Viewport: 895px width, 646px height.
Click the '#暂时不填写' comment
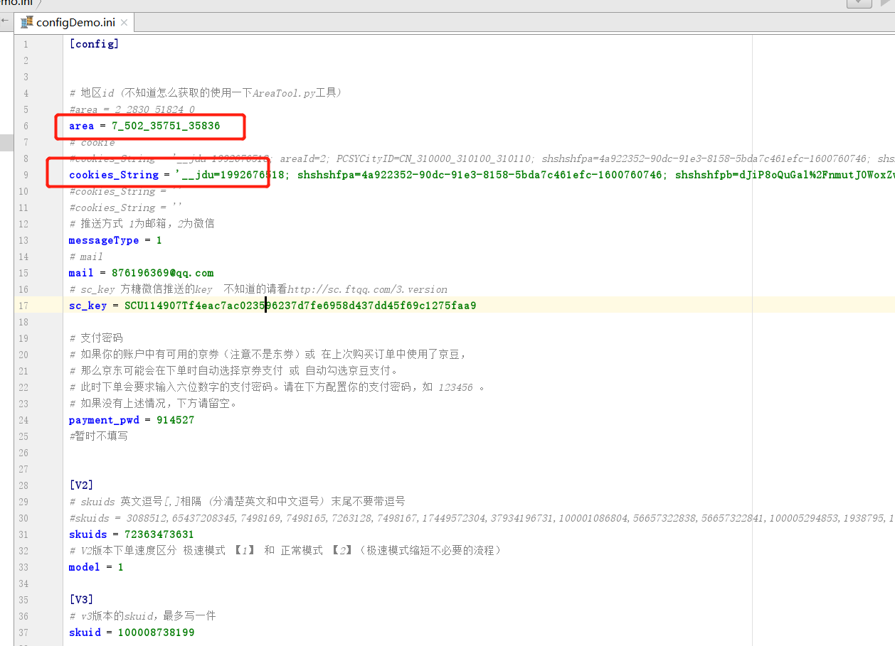(98, 436)
